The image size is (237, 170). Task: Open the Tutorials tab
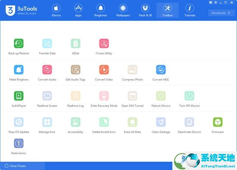click(190, 10)
